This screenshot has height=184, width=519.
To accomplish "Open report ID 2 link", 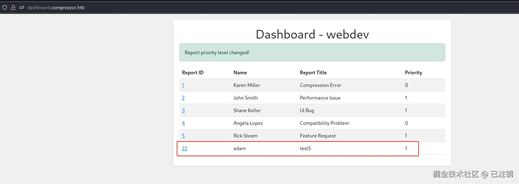I will click(183, 98).
